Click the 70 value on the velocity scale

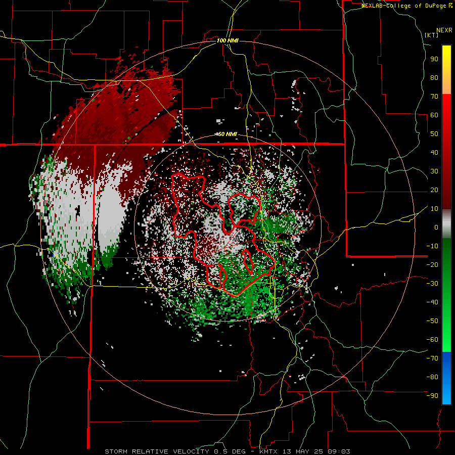click(434, 97)
